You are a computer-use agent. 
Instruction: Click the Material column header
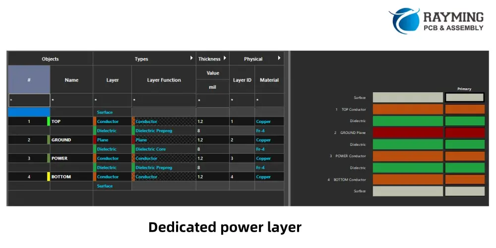269,80
